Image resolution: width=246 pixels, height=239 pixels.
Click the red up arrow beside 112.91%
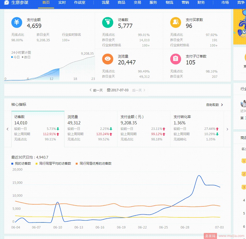tap(58, 134)
